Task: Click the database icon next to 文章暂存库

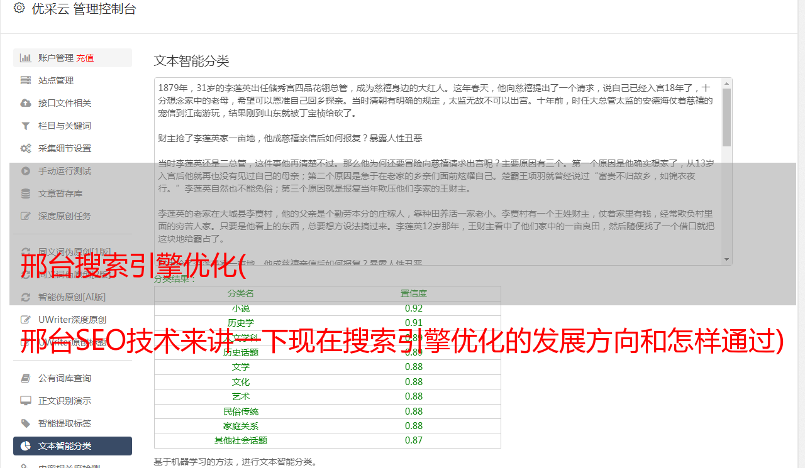Action: [26, 193]
